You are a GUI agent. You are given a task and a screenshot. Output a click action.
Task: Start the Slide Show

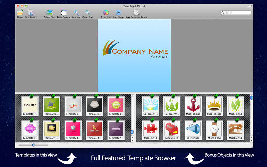118,13
